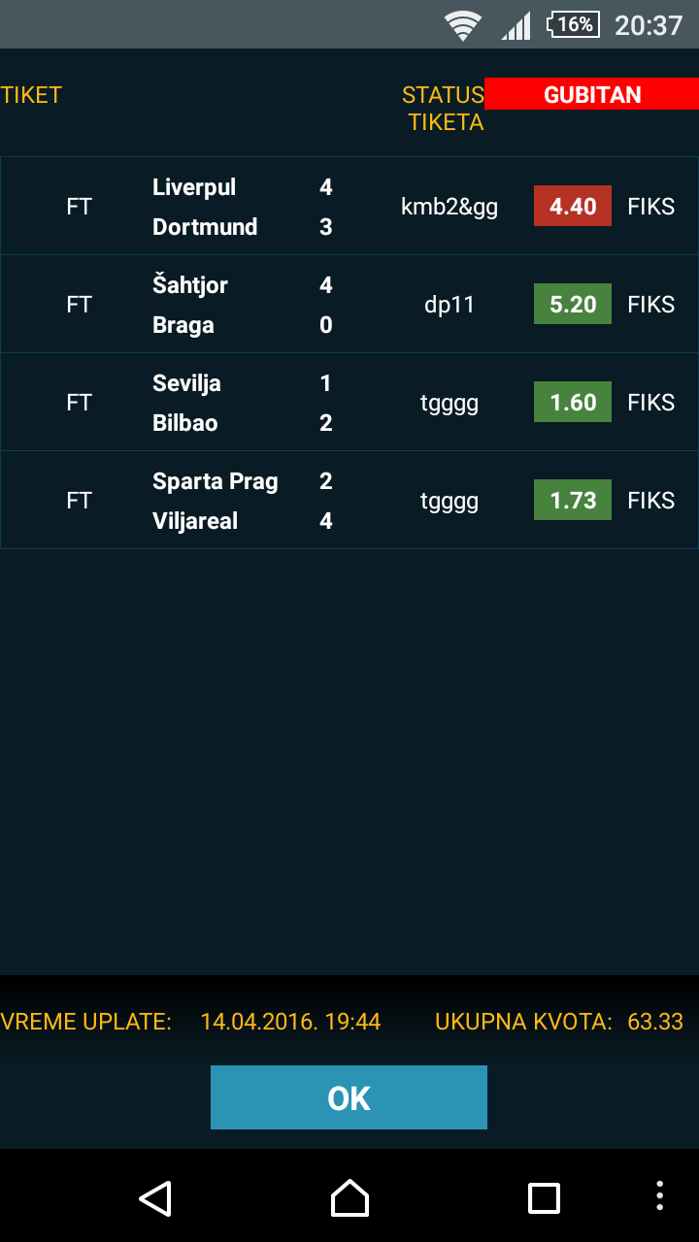Tap the UKUPNA KVOTA 63.33 total
The image size is (699, 1242).
[559, 1022]
